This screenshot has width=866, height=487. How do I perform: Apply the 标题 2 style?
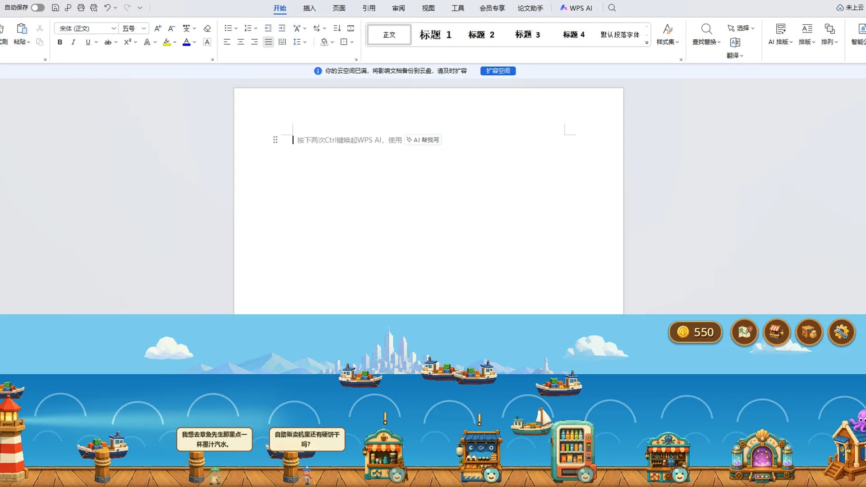tap(482, 35)
